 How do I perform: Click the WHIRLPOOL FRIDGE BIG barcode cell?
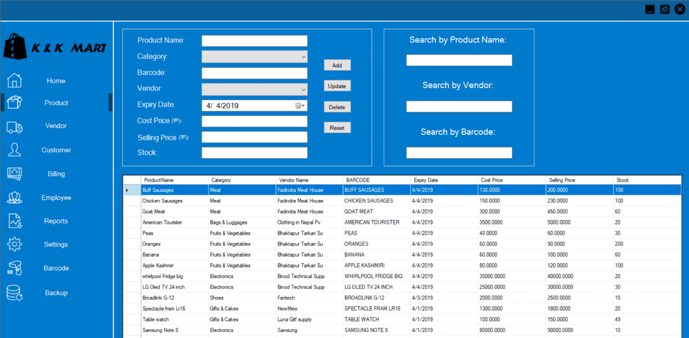(377, 276)
